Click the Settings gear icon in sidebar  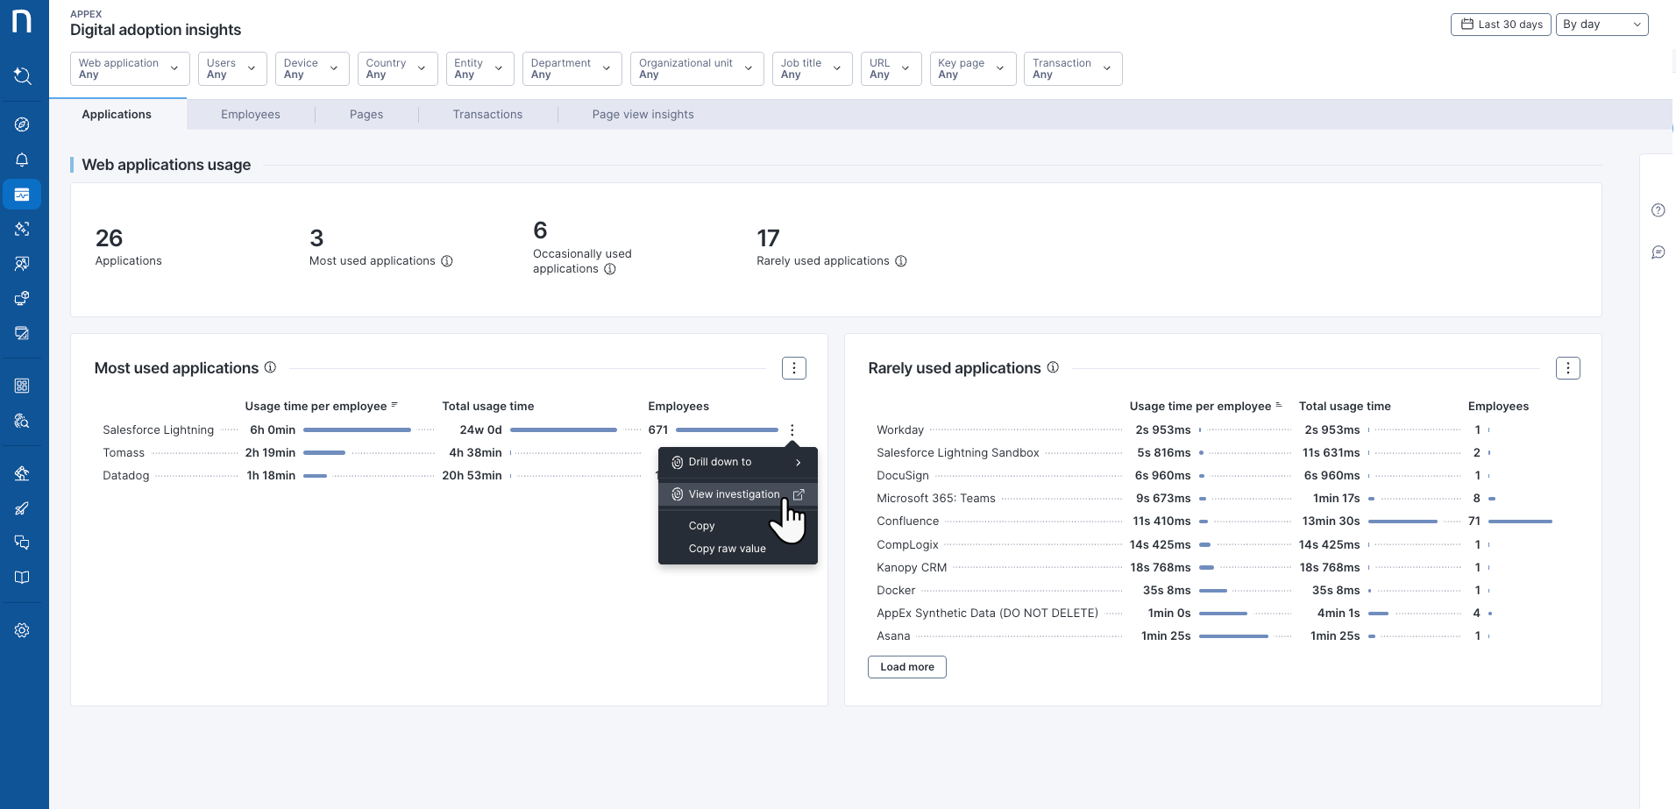[x=22, y=630]
